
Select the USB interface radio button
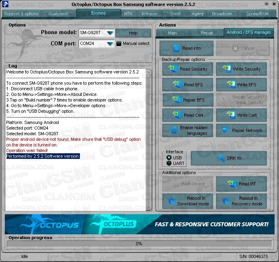[x=169, y=158]
